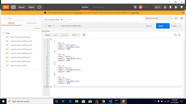186x104 pixels.
Task: Open the Send button dropdown arrow
Action: (167, 26)
